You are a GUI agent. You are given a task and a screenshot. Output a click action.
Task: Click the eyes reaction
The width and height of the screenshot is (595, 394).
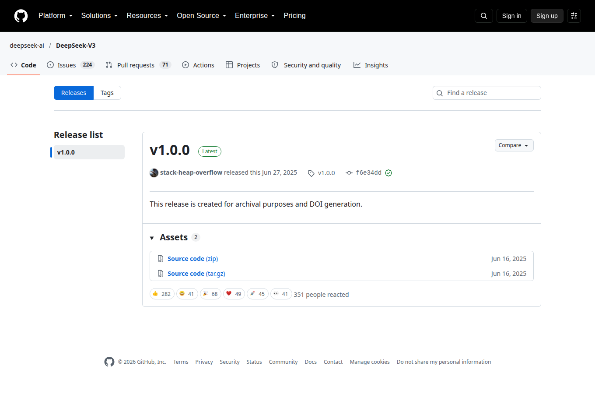pyautogui.click(x=281, y=294)
